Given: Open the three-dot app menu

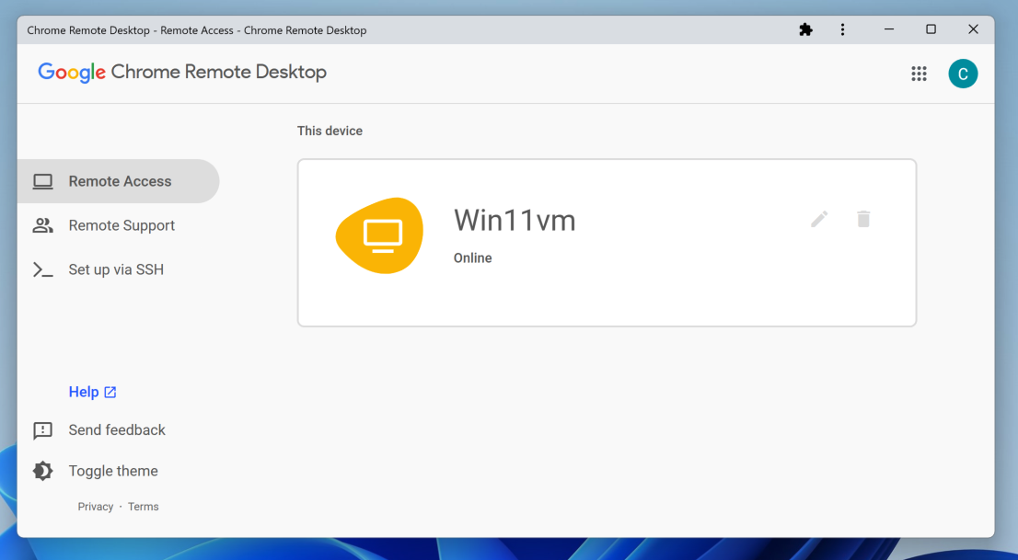Looking at the screenshot, I should (842, 29).
